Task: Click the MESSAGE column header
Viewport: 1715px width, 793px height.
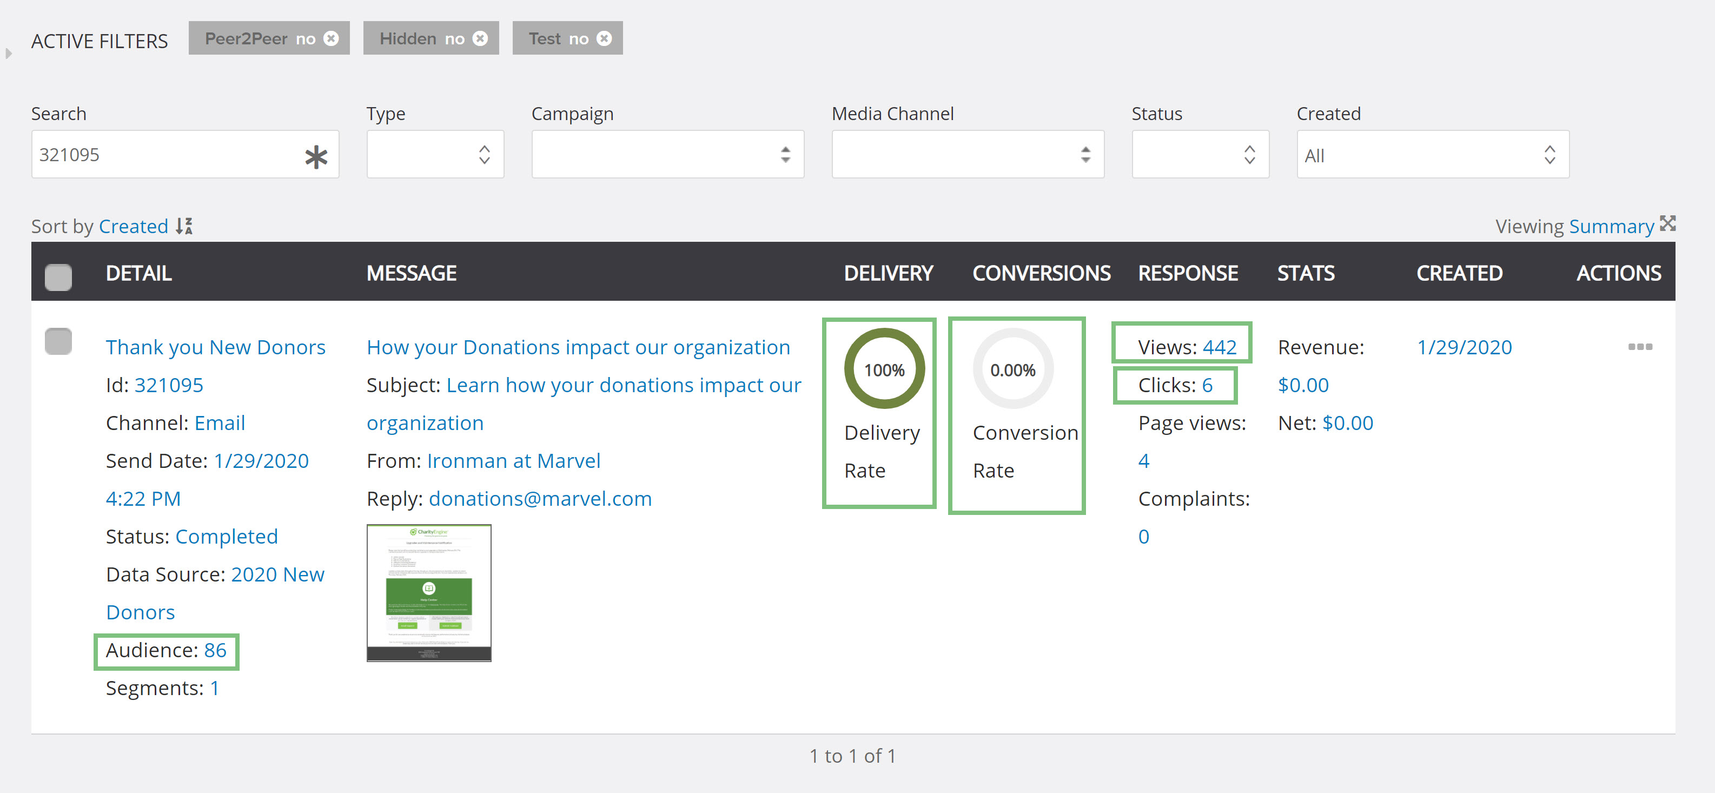Action: pos(412,273)
